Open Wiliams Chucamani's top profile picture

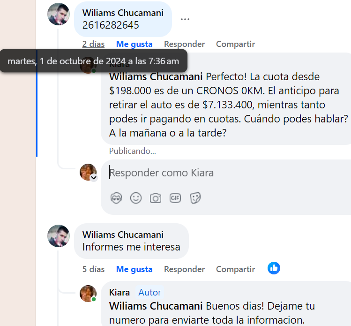tap(59, 14)
